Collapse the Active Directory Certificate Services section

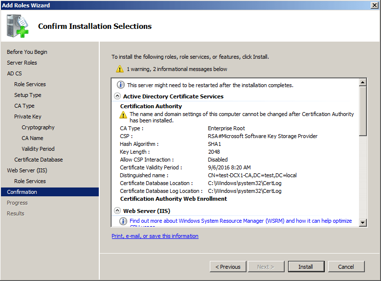(x=117, y=96)
